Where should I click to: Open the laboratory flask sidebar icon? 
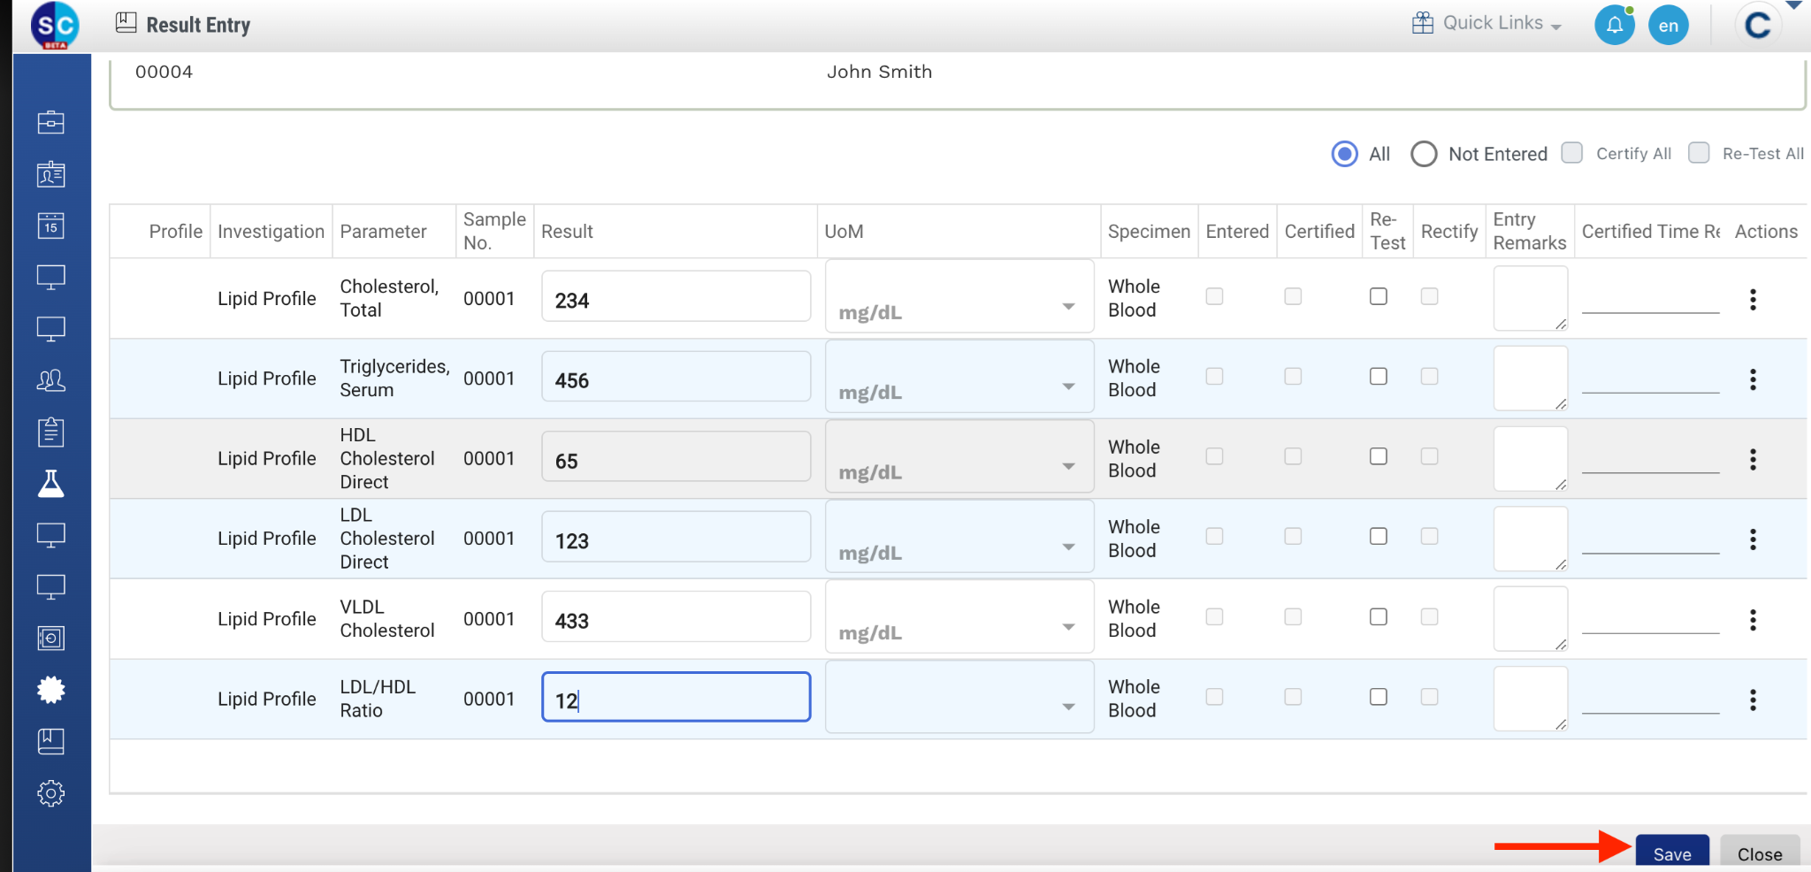click(x=50, y=484)
